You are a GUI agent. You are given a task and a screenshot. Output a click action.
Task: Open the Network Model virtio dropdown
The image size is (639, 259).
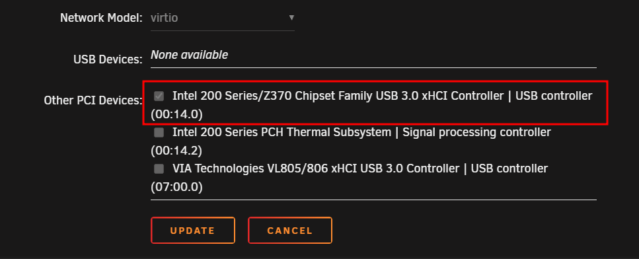(x=223, y=18)
